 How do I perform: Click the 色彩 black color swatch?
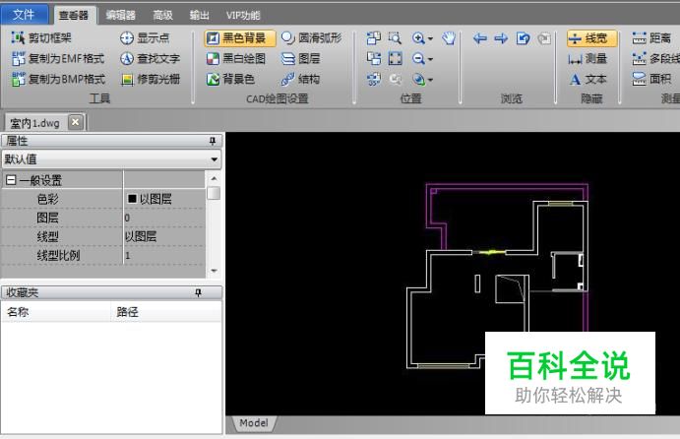(132, 199)
